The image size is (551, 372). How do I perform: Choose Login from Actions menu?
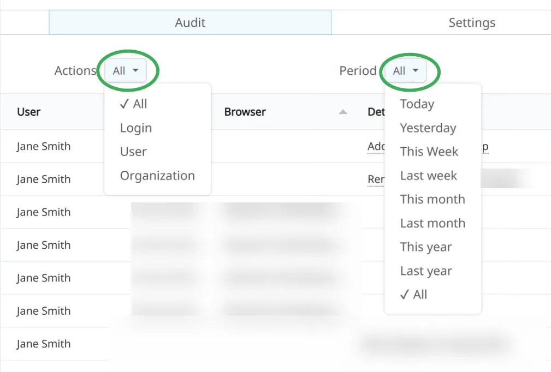136,128
